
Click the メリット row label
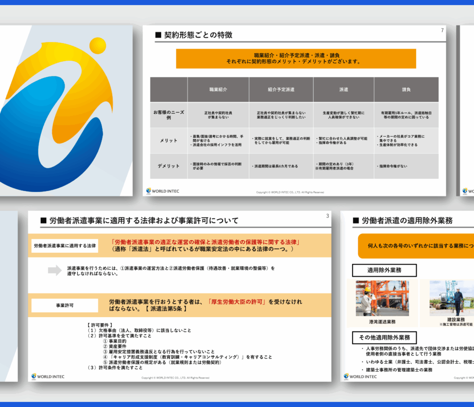click(168, 140)
